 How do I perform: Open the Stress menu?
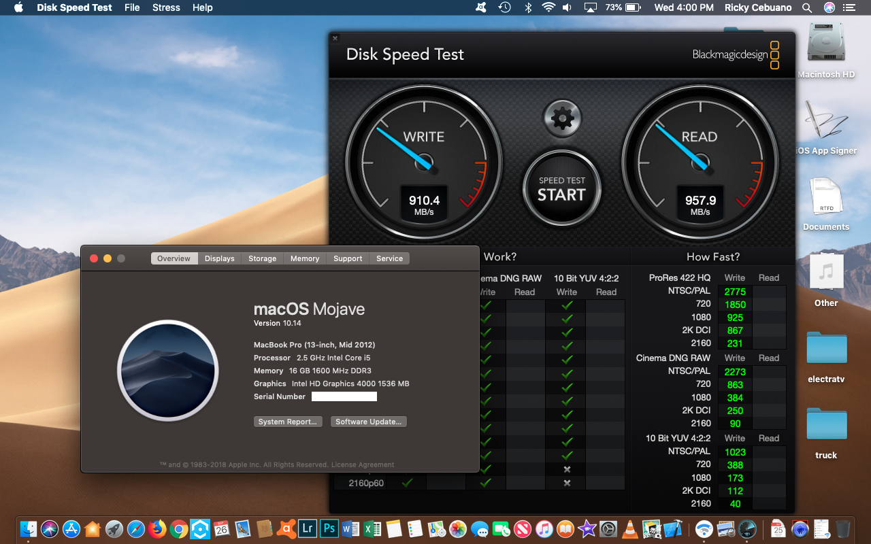166,7
